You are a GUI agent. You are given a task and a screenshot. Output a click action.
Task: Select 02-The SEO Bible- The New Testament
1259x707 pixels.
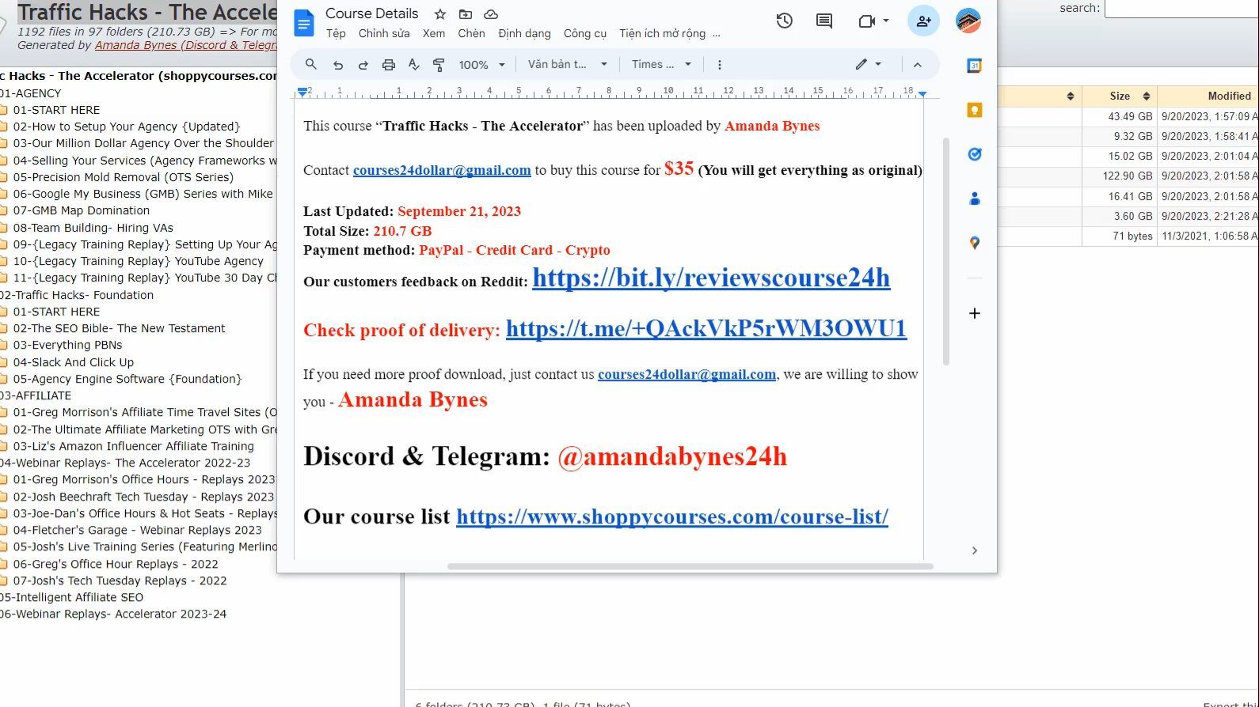pos(119,328)
